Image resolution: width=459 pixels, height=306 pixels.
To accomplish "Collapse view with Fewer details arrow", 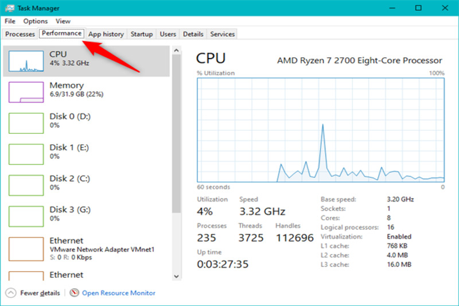I will (x=11, y=293).
